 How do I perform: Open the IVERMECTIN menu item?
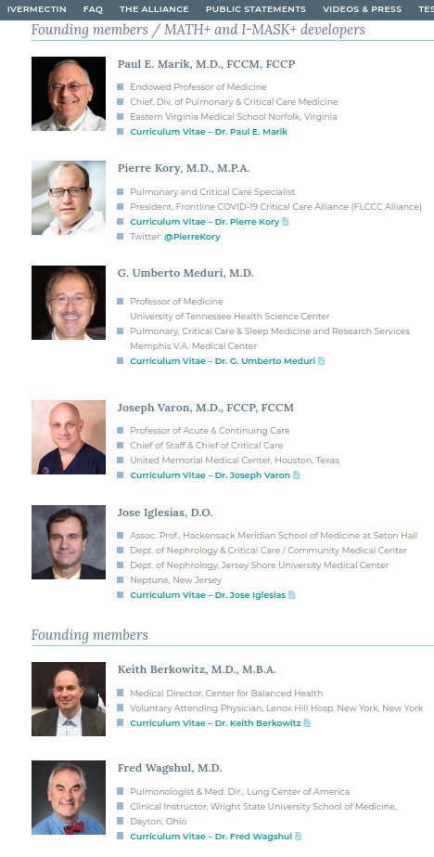tap(36, 9)
